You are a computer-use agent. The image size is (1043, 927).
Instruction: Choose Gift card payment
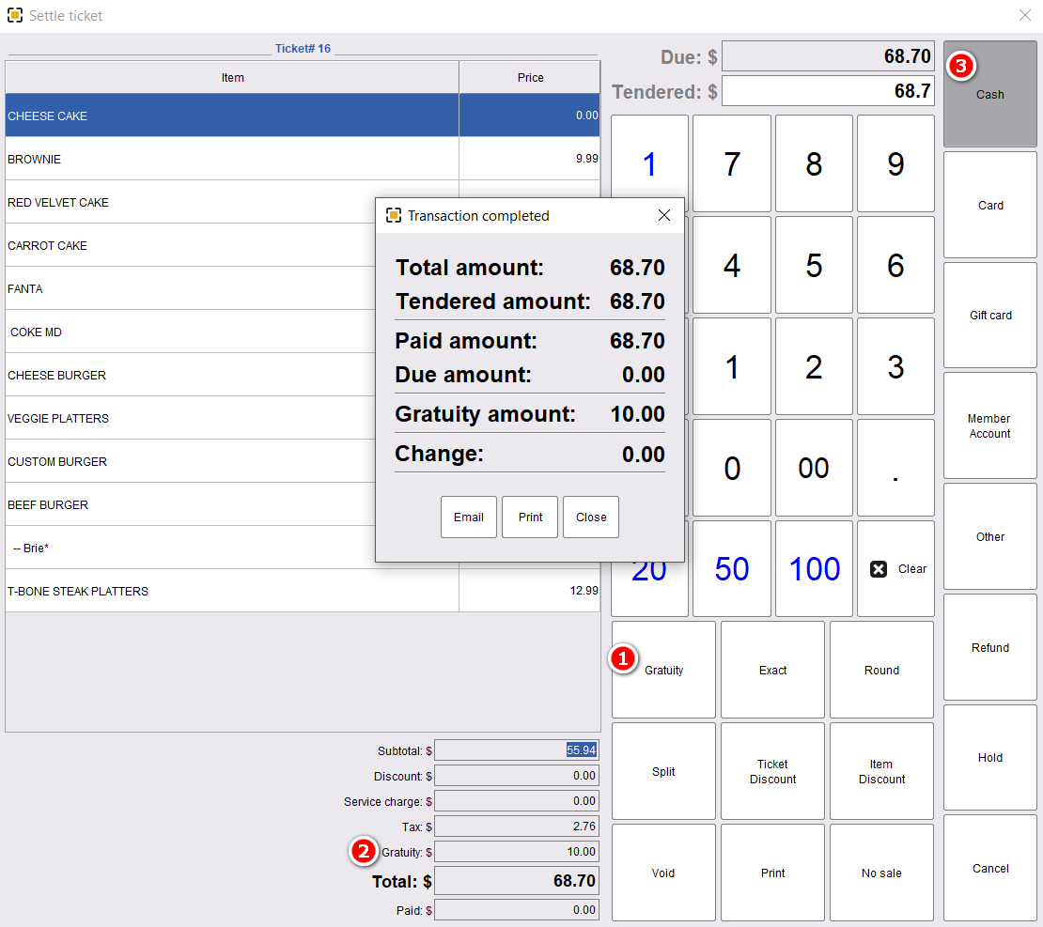(989, 316)
